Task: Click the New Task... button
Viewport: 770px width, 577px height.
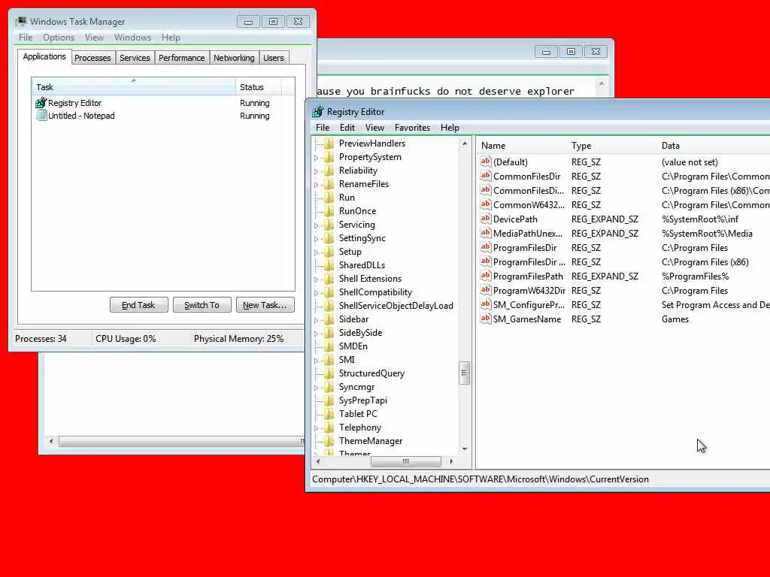Action: 265,305
